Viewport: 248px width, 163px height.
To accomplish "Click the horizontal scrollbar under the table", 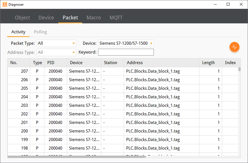I will tap(77, 156).
